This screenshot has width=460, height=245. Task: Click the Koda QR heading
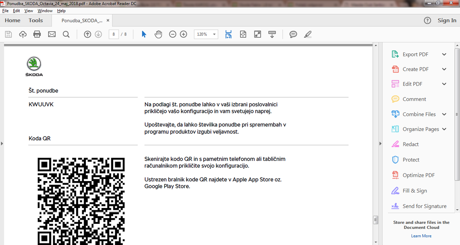[x=40, y=138]
